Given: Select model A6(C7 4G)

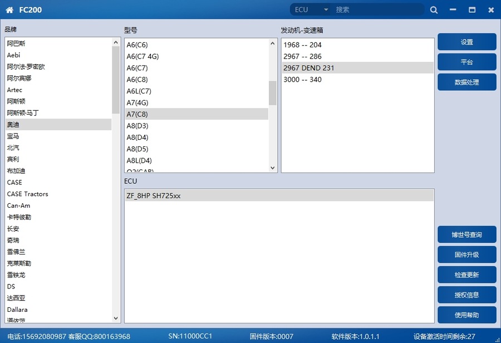Looking at the screenshot, I should pos(197,56).
